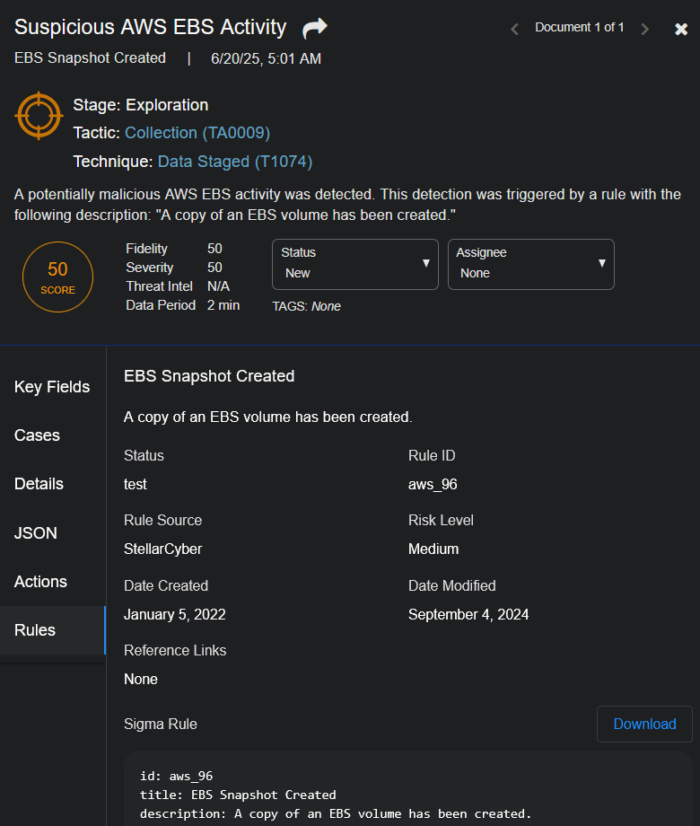This screenshot has width=700, height=826.
Task: Open the Collection (TA0009) tactic link
Action: [x=197, y=133]
